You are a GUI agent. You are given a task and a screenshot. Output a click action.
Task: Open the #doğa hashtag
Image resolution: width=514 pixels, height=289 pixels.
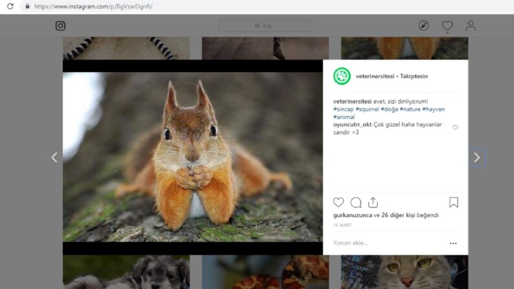(389, 109)
